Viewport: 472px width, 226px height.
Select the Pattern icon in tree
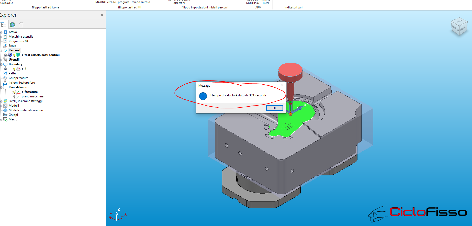coord(5,73)
